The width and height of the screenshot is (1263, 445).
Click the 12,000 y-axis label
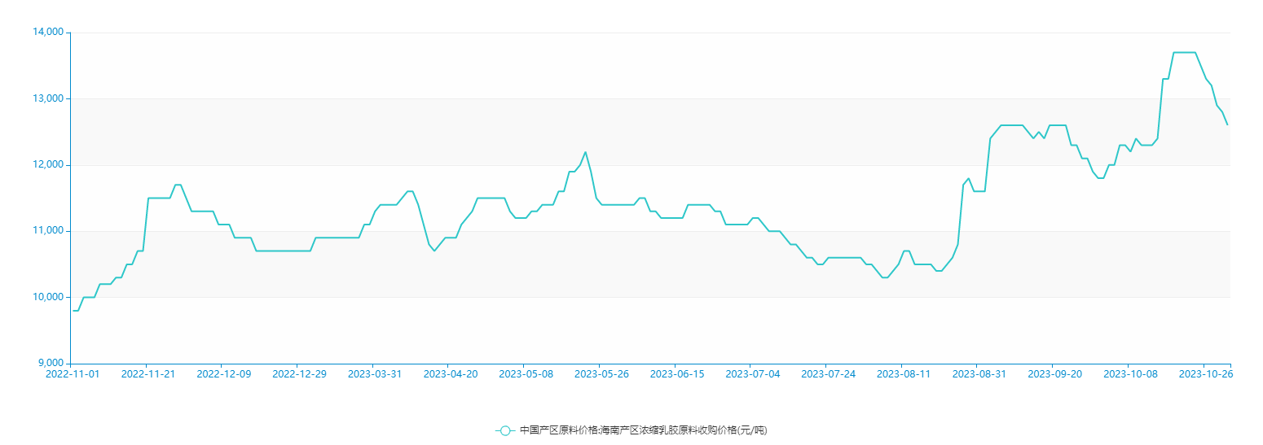tap(47, 165)
